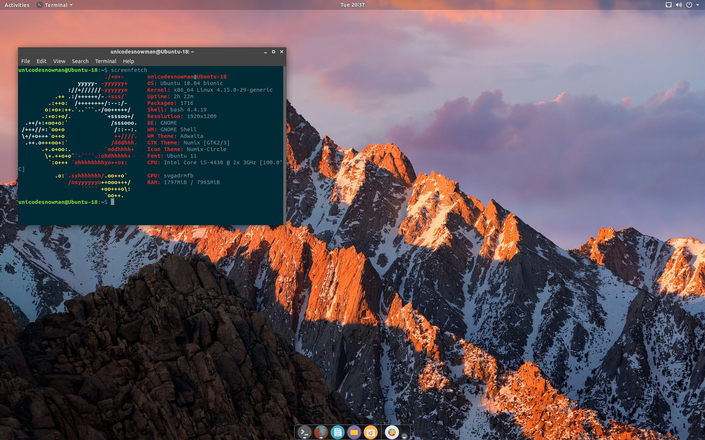This screenshot has height=440, width=705.
Task: Click the volume speaker icon in top bar
Action: (679, 5)
